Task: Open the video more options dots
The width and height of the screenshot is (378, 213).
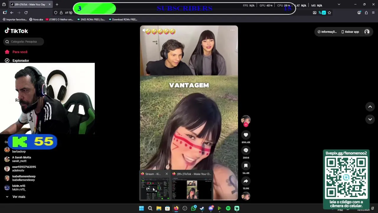Action: [x=232, y=30]
